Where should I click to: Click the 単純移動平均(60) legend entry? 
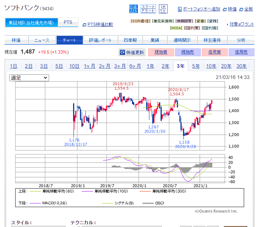[x=52, y=191]
